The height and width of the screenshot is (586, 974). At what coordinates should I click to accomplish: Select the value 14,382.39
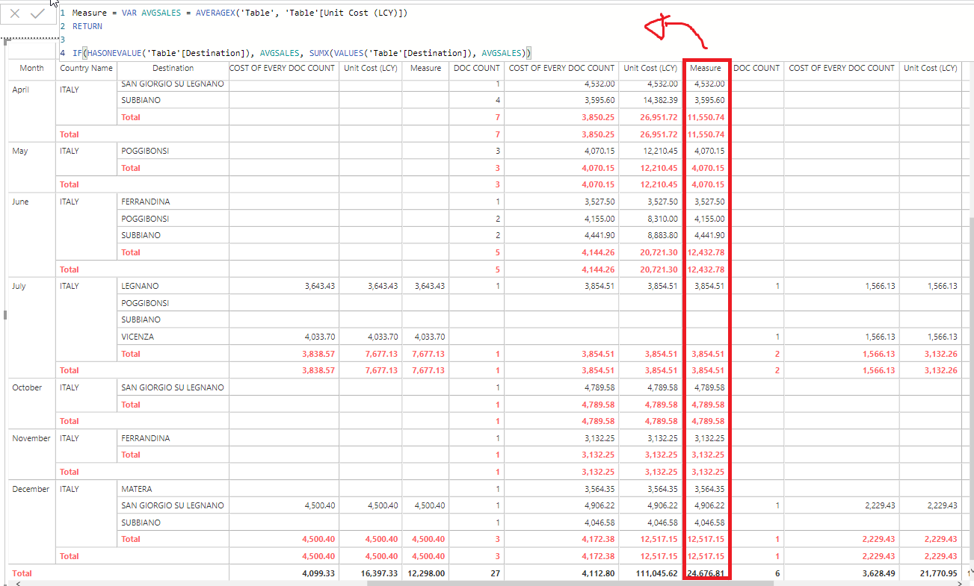point(658,100)
